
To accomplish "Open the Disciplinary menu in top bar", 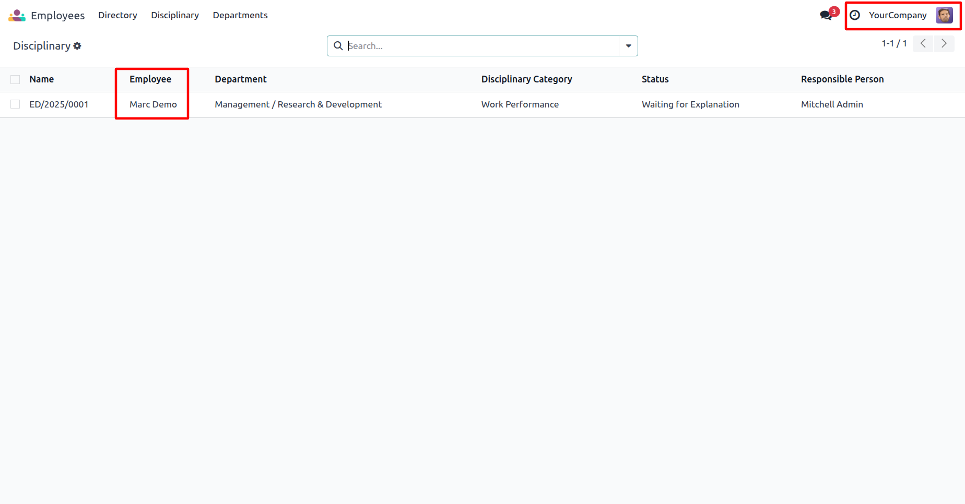I will click(x=175, y=15).
